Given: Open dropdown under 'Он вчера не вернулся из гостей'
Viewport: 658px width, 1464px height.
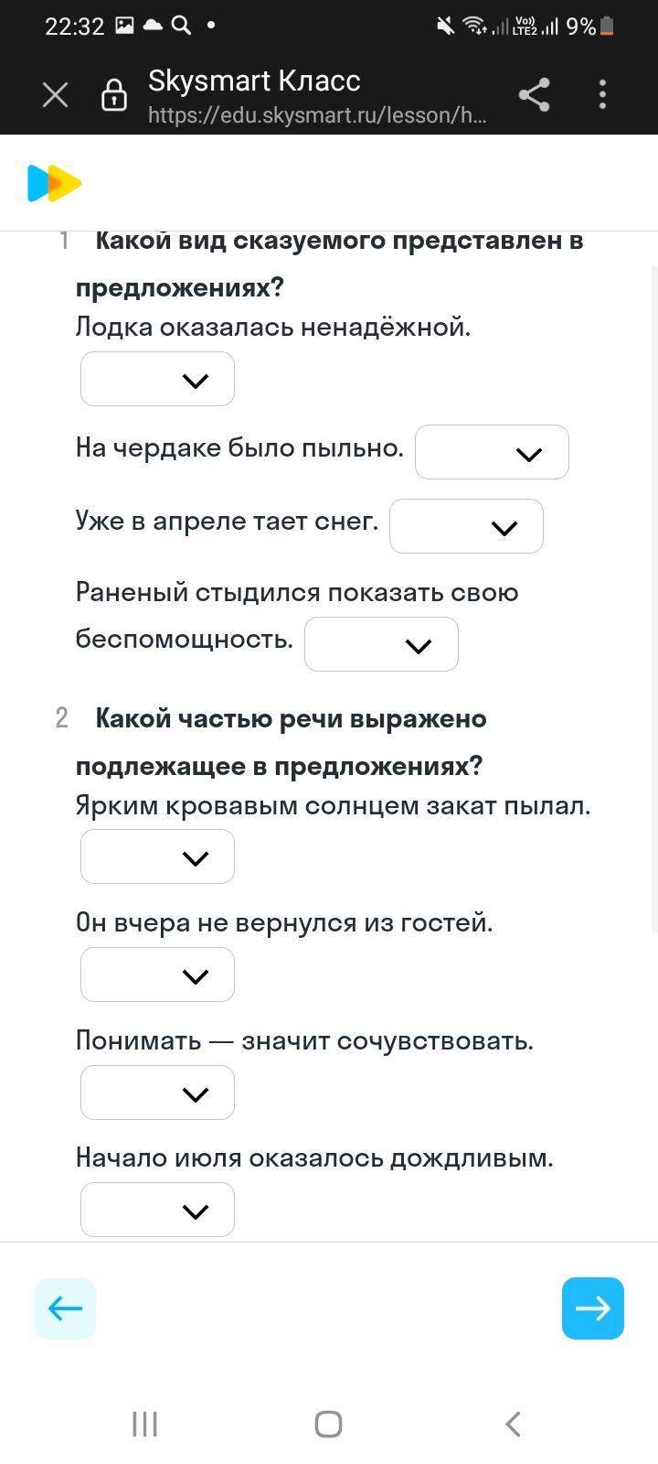Looking at the screenshot, I should pos(157,974).
